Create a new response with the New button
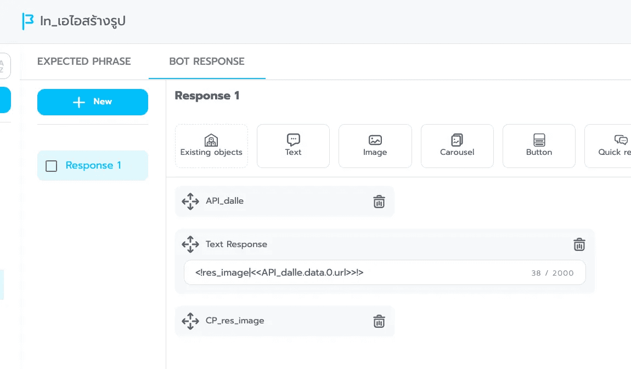The image size is (631, 369). pos(92,102)
